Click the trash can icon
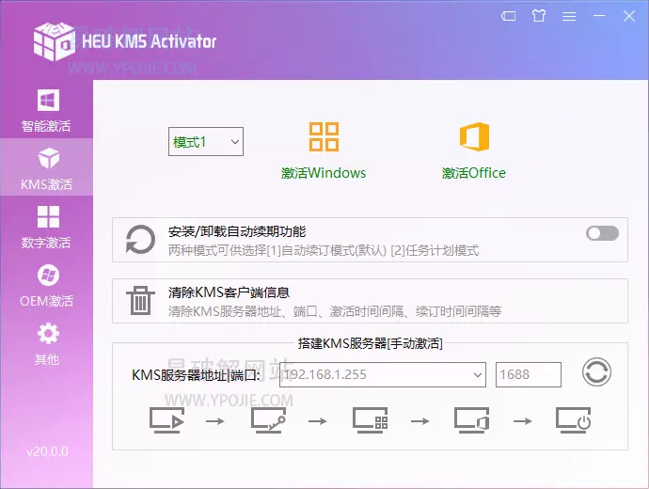 [x=140, y=300]
